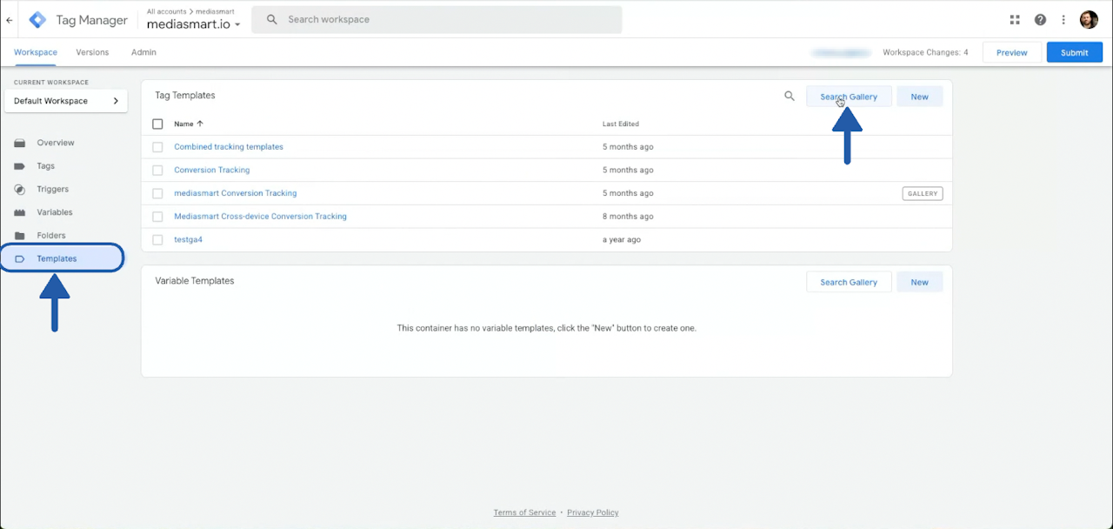
Task: Open the Default Workspace selector
Action: (x=66, y=101)
